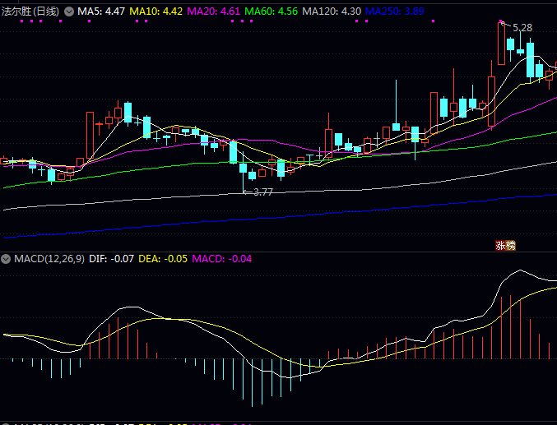Screen dimensions: 557x425
Task: Click the 5.28 high price annotation
Action: [522, 28]
